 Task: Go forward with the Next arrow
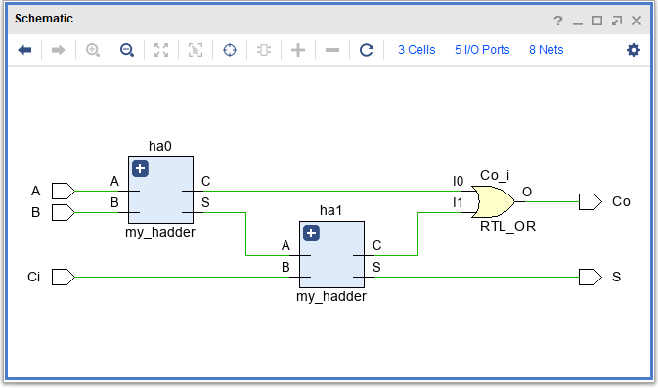(59, 50)
